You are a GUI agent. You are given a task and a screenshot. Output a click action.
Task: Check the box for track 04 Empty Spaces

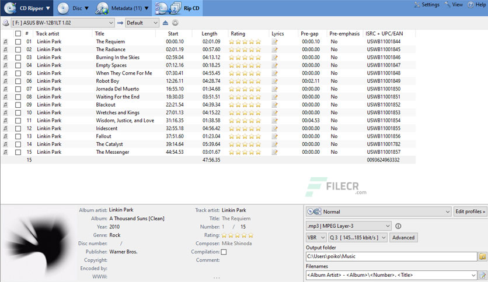pos(18,65)
